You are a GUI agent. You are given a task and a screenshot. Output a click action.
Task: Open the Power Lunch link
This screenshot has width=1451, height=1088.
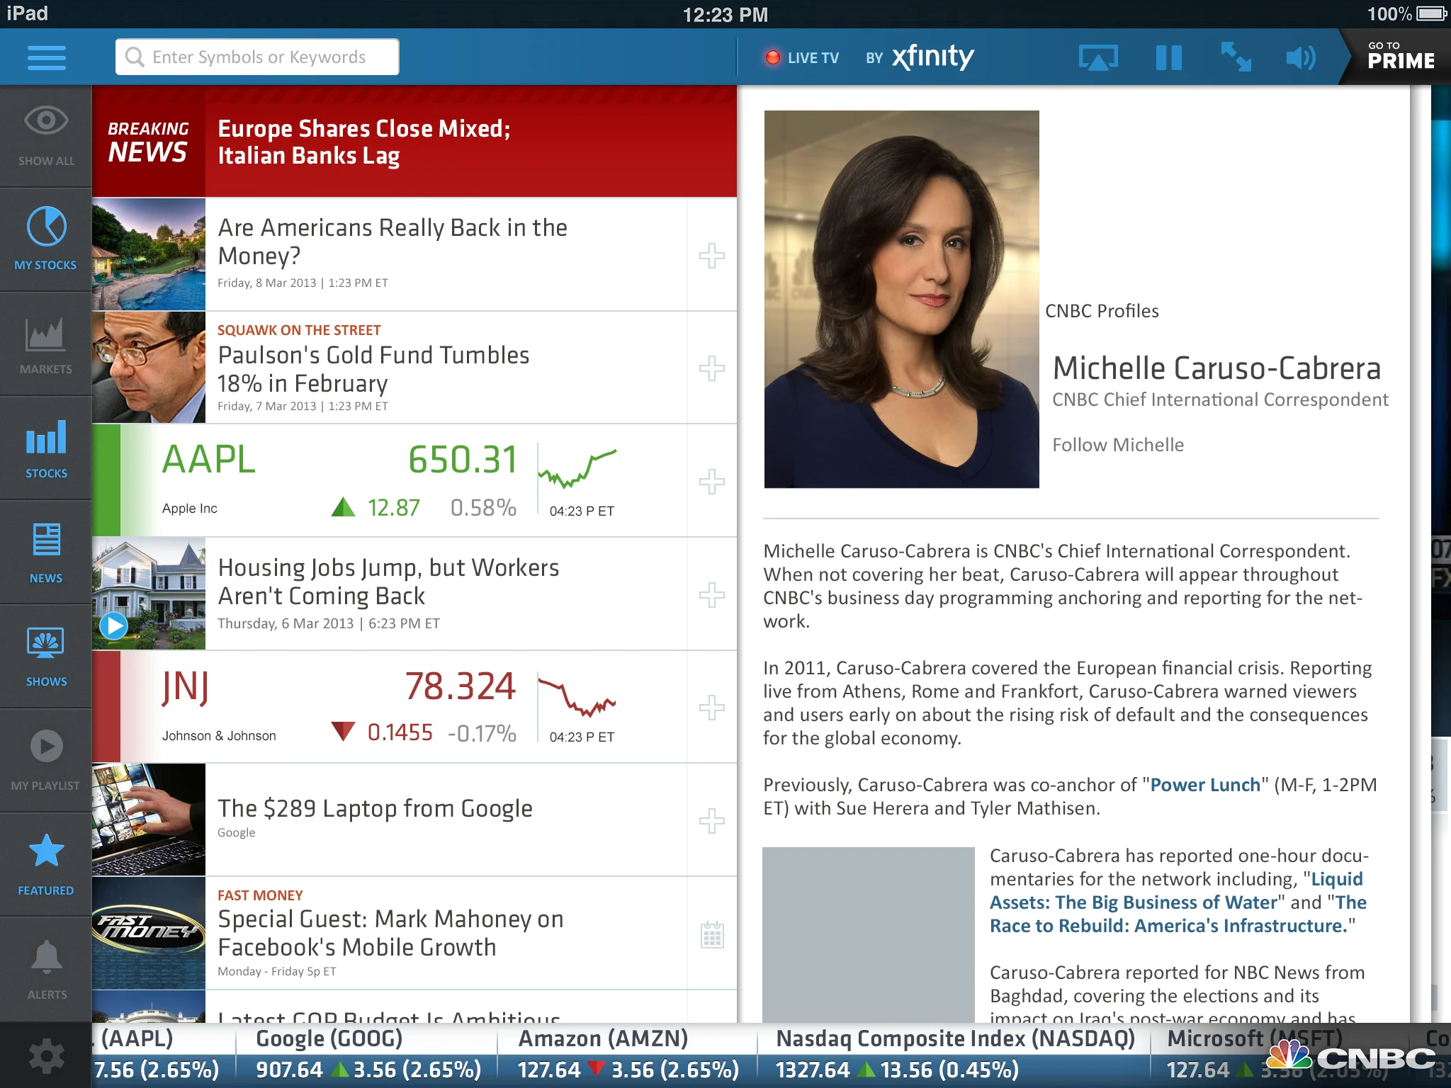[x=1205, y=785]
